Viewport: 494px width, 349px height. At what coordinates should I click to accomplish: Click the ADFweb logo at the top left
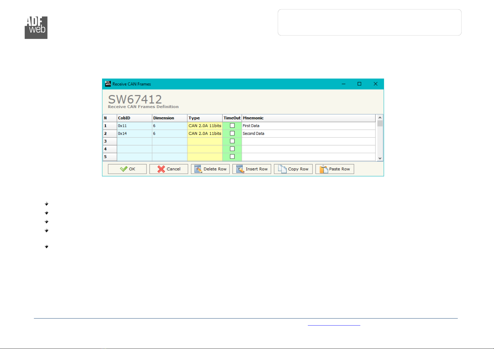(x=36, y=28)
